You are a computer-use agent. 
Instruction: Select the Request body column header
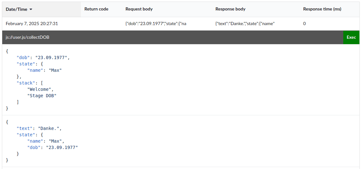(139, 9)
